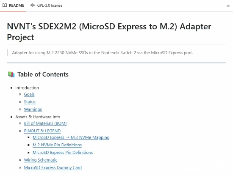The image size is (233, 176).
Task: Click the Table of Contents heading
Action: pyautogui.click(x=43, y=74)
